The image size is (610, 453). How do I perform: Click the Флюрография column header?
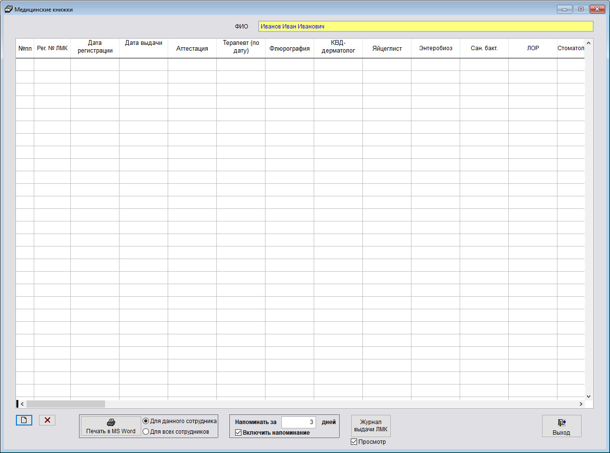pos(290,49)
